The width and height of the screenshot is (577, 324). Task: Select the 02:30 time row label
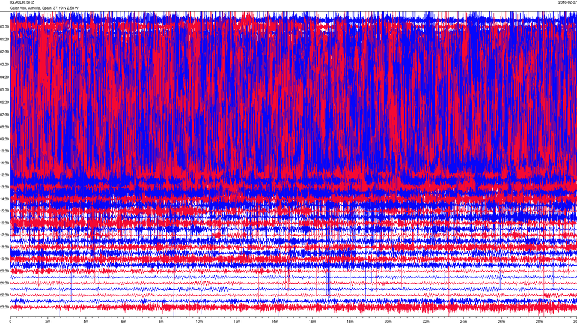(4, 52)
